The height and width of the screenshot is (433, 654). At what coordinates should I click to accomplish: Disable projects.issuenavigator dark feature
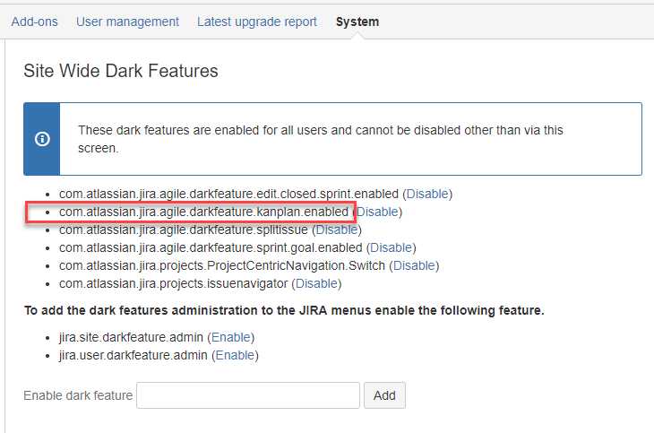[316, 283]
